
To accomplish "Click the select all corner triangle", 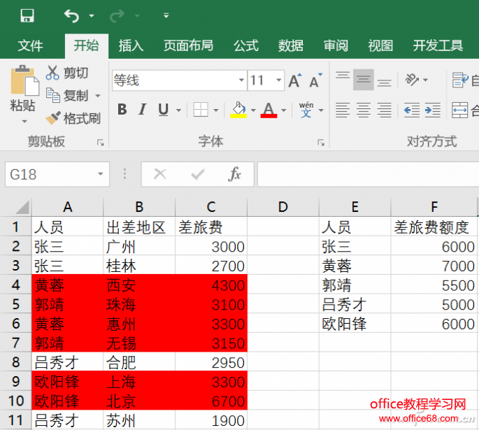I will tap(22, 208).
